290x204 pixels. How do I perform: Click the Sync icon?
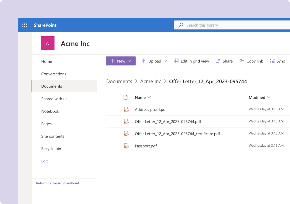tap(272, 61)
